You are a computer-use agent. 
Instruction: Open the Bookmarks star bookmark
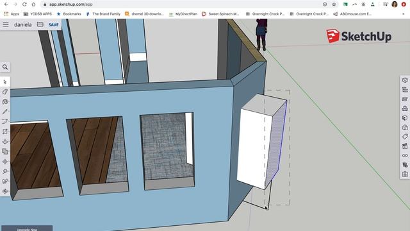pos(69,14)
